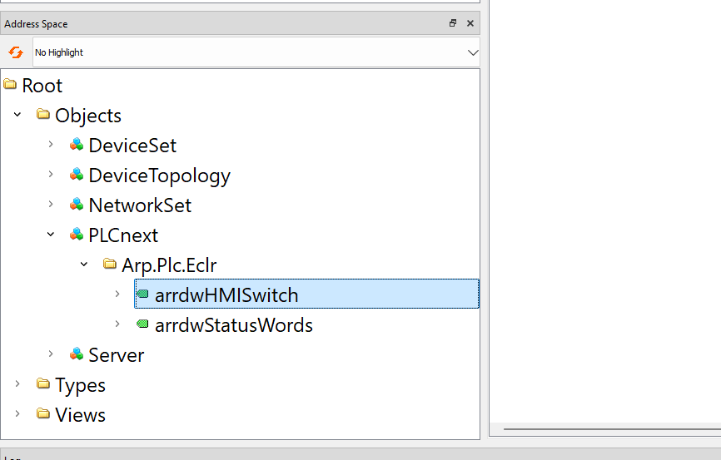Screen dimensions: 721x460
Task: Select the Root folder item
Action: 42,85
